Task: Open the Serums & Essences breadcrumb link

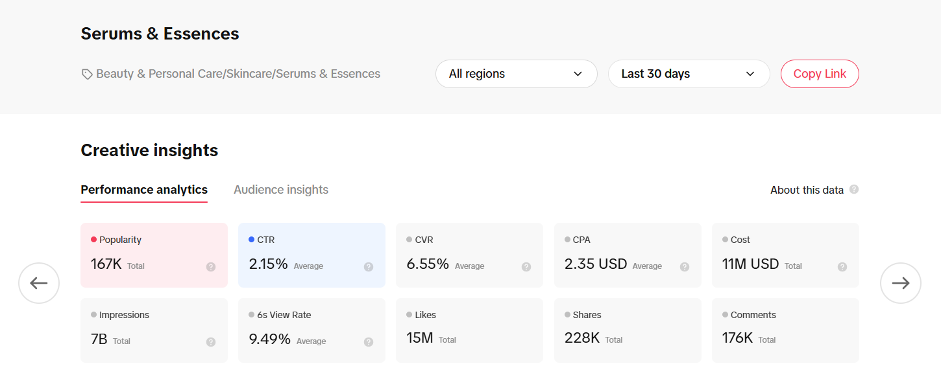Action: point(160,33)
